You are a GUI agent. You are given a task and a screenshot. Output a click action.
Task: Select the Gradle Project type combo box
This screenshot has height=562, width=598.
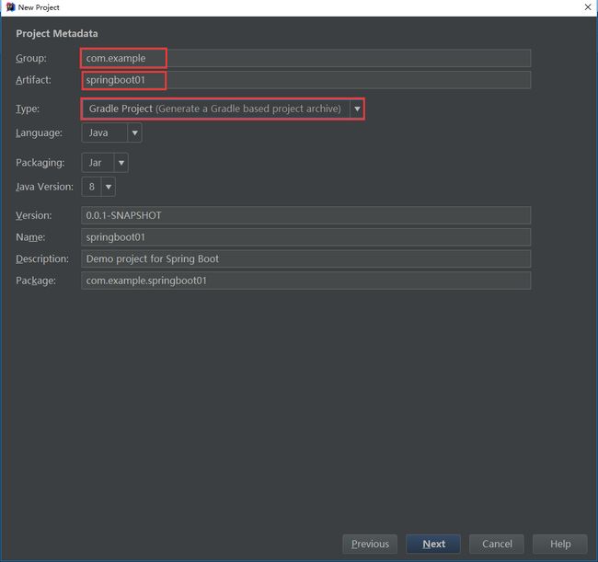pos(223,109)
